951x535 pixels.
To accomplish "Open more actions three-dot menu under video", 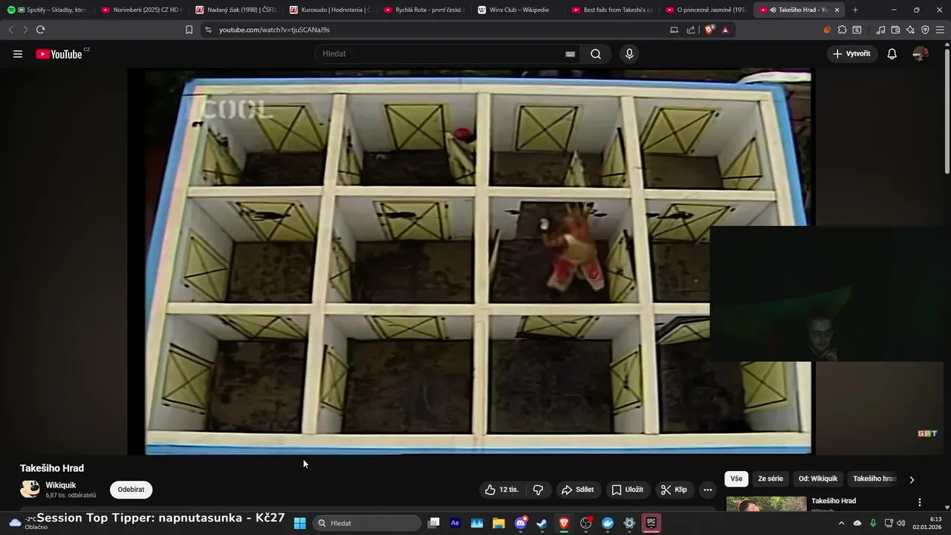I will pos(707,490).
